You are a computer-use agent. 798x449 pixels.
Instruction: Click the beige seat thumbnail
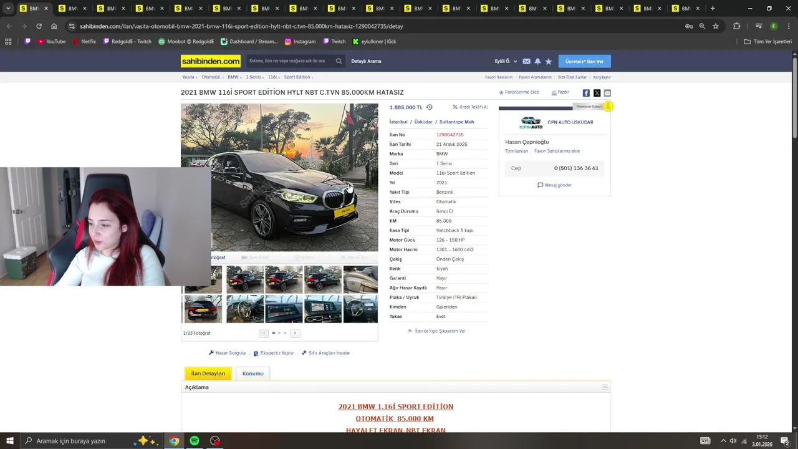tap(360, 279)
